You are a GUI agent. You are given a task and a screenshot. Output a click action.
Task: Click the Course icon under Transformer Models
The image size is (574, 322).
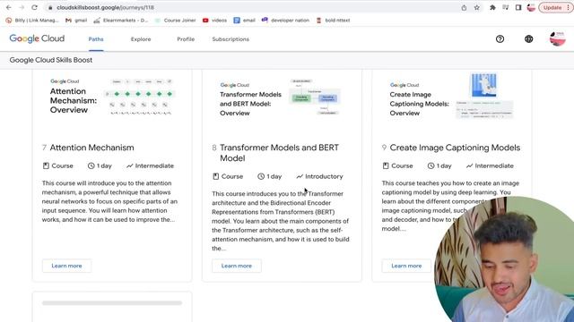point(215,176)
